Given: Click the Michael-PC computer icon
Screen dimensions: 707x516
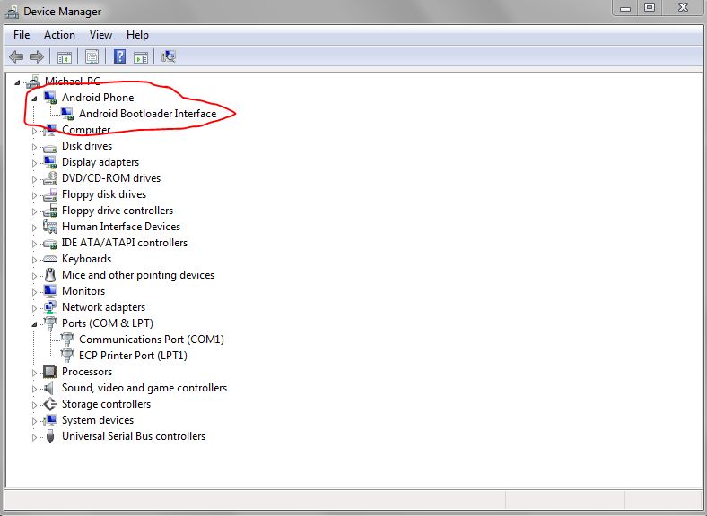Looking at the screenshot, I should (33, 82).
